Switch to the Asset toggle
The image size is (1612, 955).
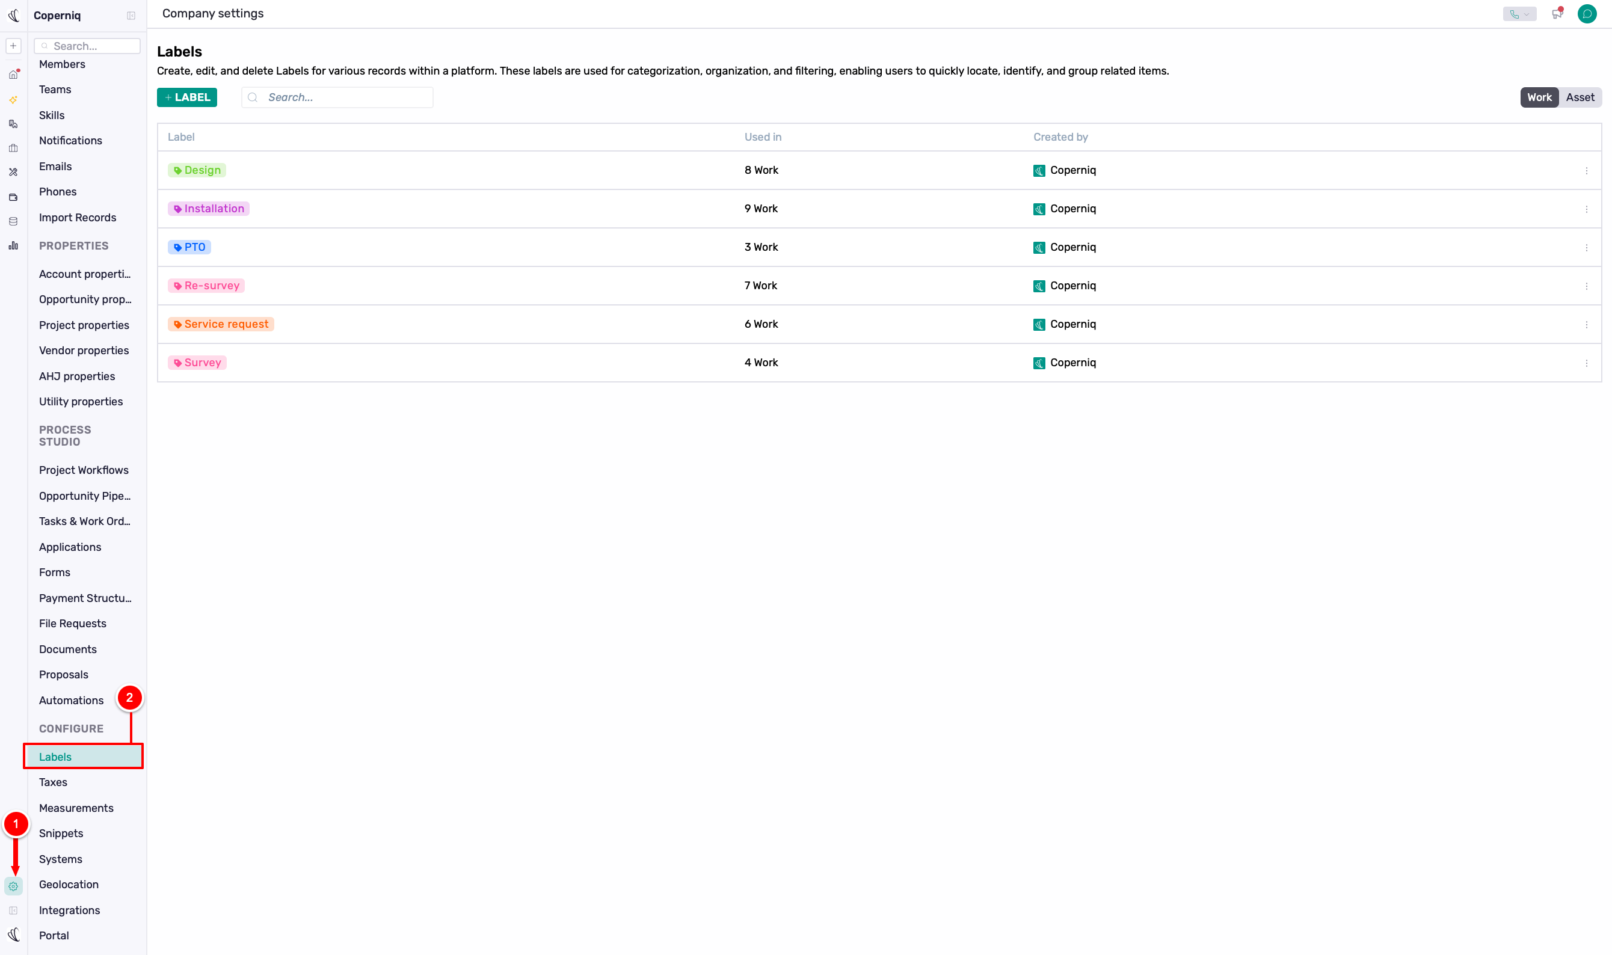[x=1580, y=97]
